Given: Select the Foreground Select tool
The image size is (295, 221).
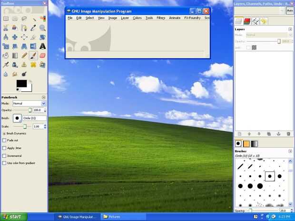Looking at the screenshot, I should (15, 28).
